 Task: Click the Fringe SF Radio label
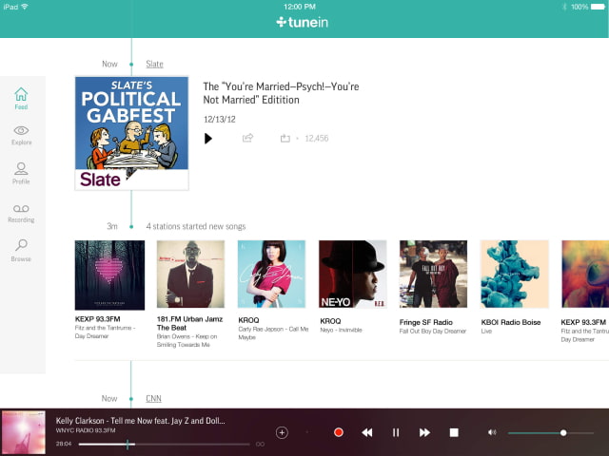pos(425,322)
